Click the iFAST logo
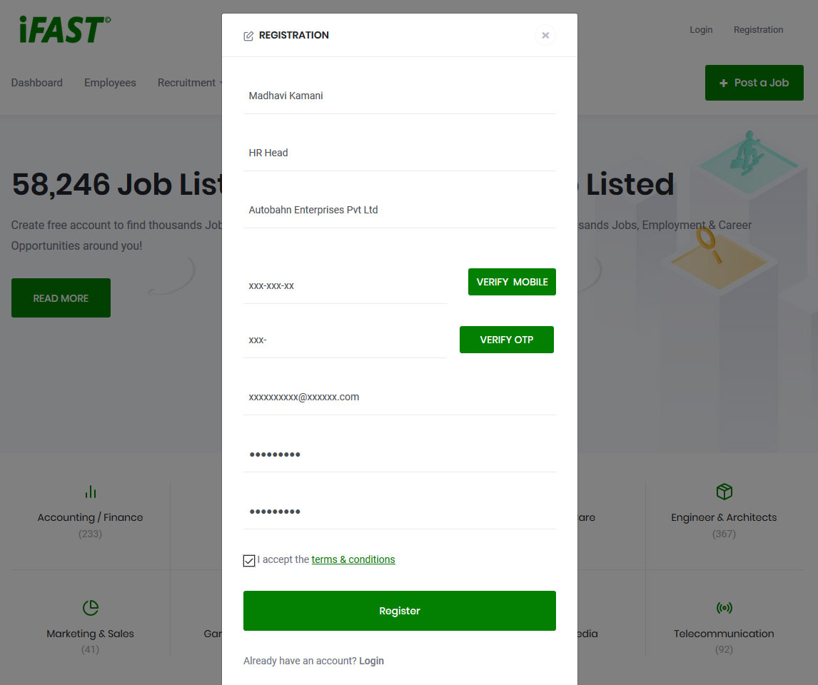 [65, 29]
